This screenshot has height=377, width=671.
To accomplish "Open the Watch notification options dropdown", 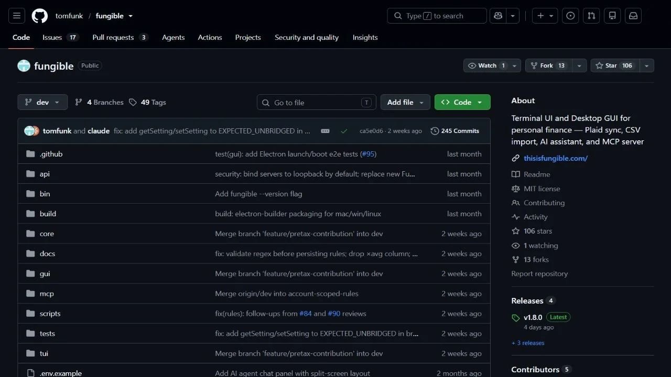I will pyautogui.click(x=515, y=65).
